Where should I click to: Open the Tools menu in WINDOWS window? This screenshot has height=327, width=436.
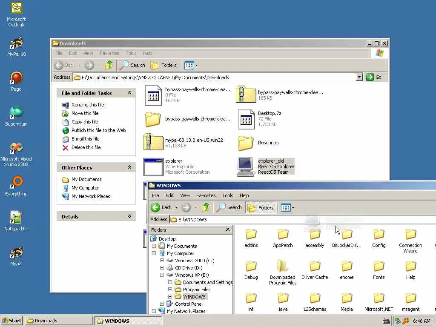coord(228,195)
